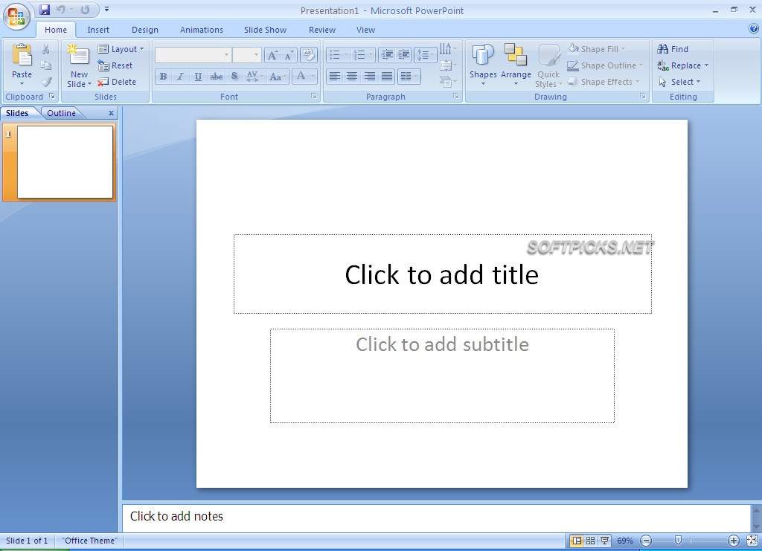Click to add notes in notes pane
Viewport: 762px width, 551px height.
tap(436, 517)
